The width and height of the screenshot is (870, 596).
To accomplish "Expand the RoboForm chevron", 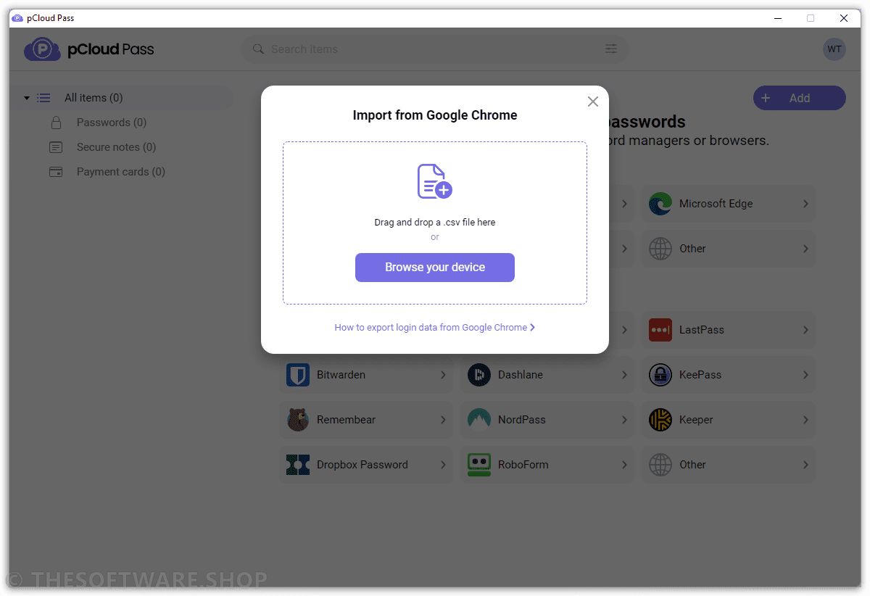I will [x=624, y=465].
